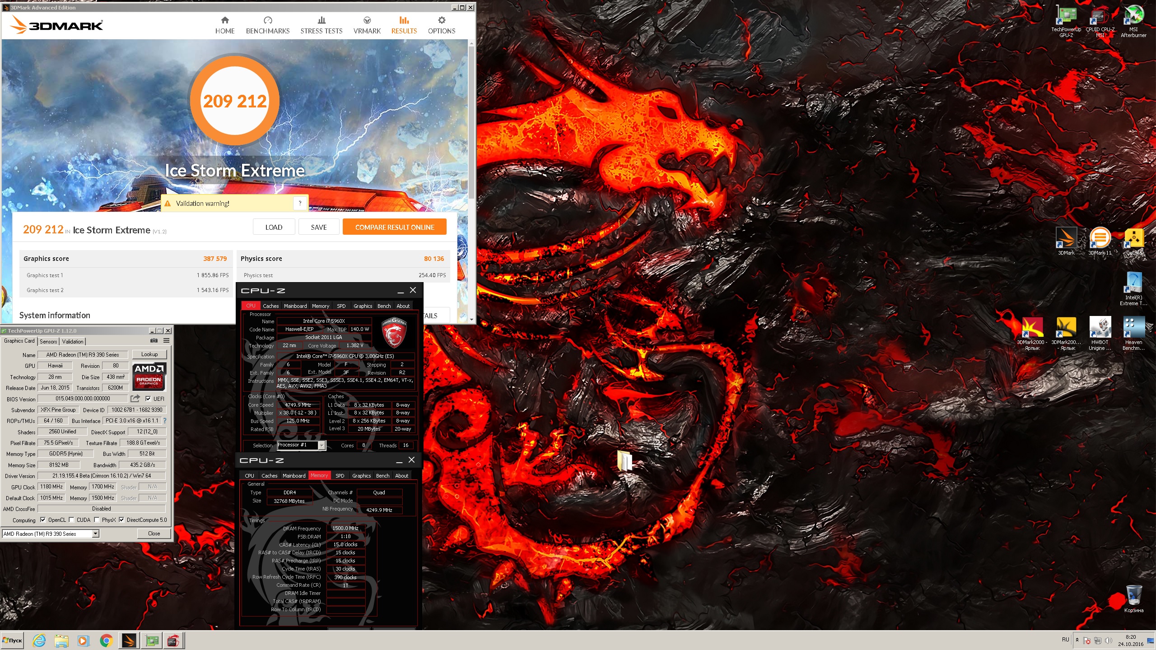Open Mainboard tab in upper CPU-Z

click(x=295, y=306)
